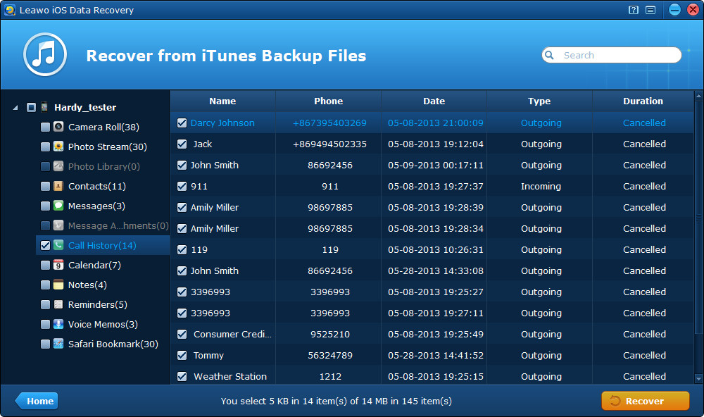Open the title bar menu list icon

[x=650, y=10]
